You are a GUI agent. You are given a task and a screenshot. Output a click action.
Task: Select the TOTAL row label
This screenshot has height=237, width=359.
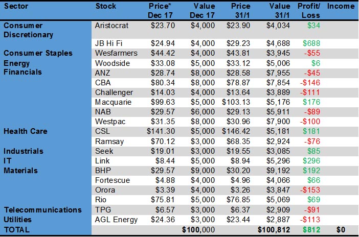click(17, 230)
